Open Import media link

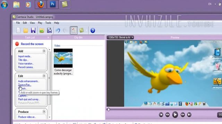25,56
